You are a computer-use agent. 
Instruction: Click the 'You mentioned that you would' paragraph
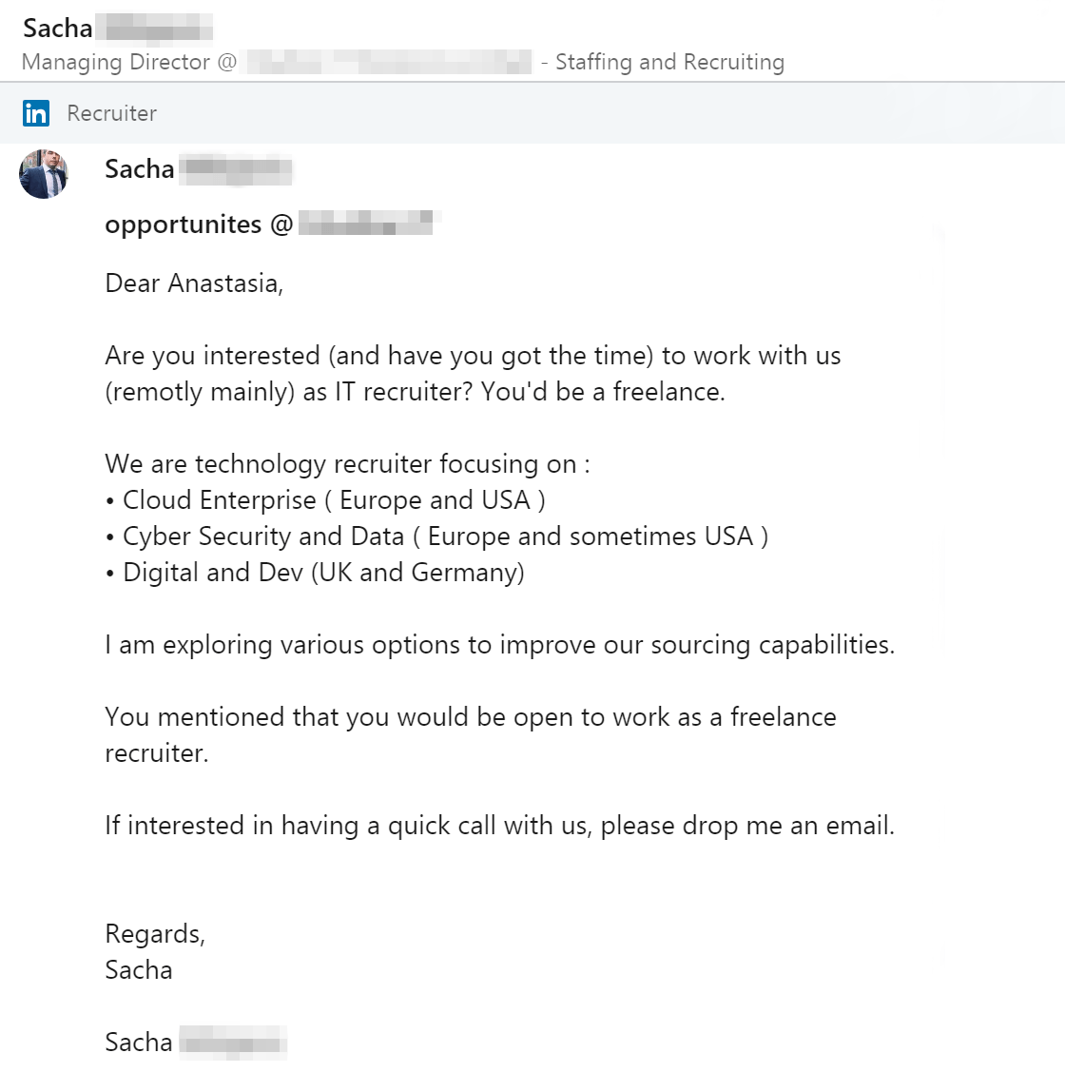pyautogui.click(x=471, y=734)
